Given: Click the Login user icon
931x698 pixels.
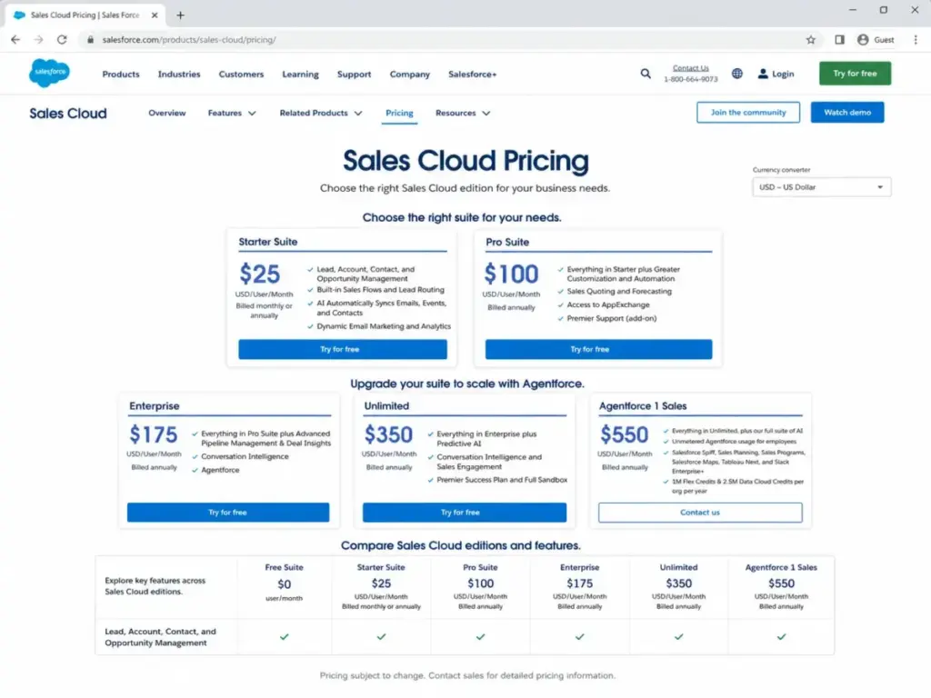Looking at the screenshot, I should click(x=763, y=74).
